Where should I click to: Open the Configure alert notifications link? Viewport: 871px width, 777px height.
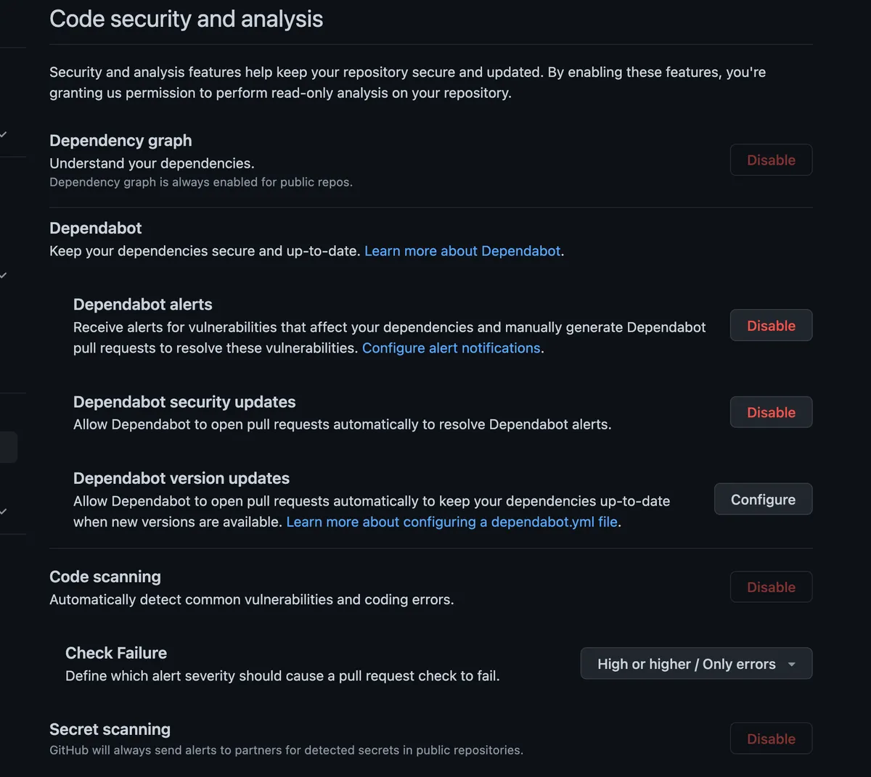tap(451, 348)
